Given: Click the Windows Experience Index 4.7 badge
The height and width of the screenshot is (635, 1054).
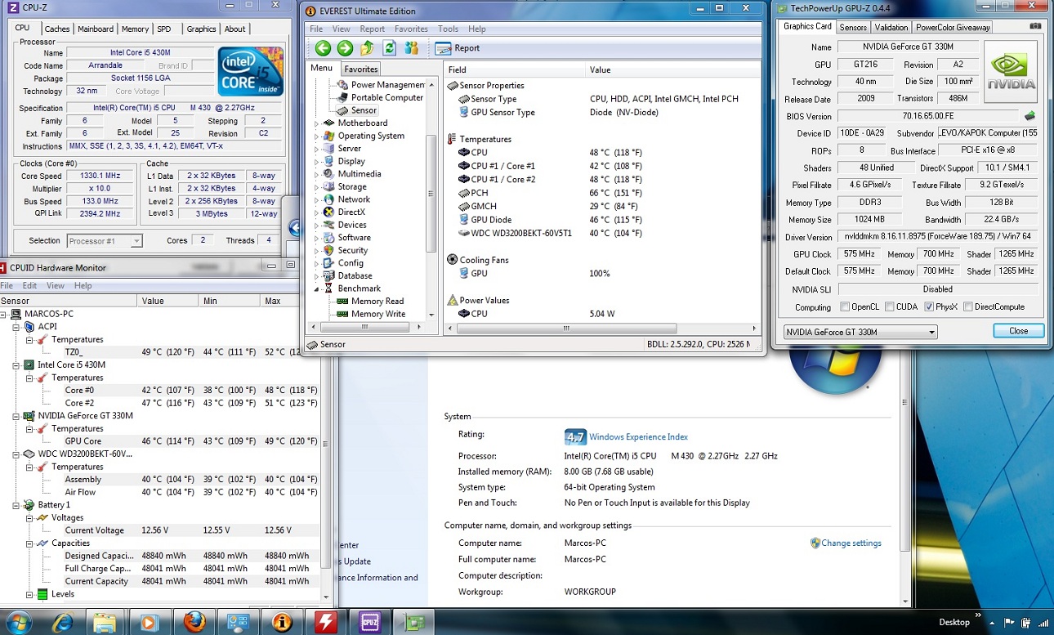Looking at the screenshot, I should [x=575, y=436].
